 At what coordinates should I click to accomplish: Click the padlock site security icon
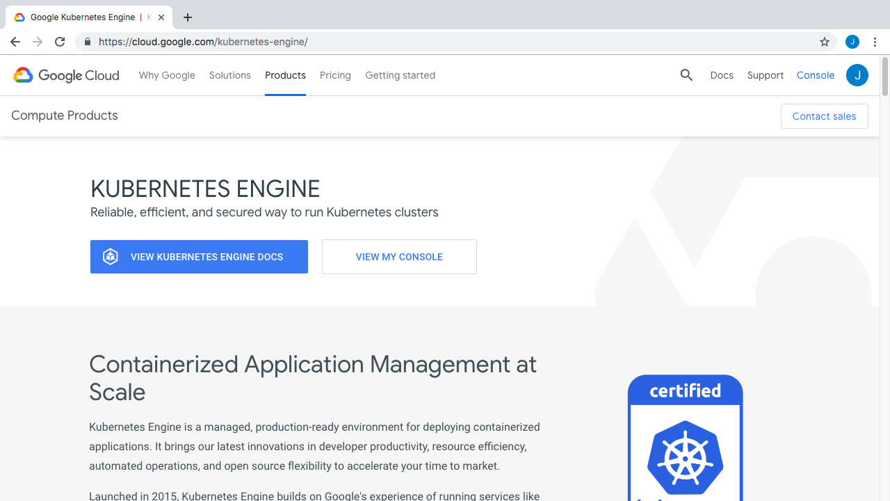click(88, 42)
